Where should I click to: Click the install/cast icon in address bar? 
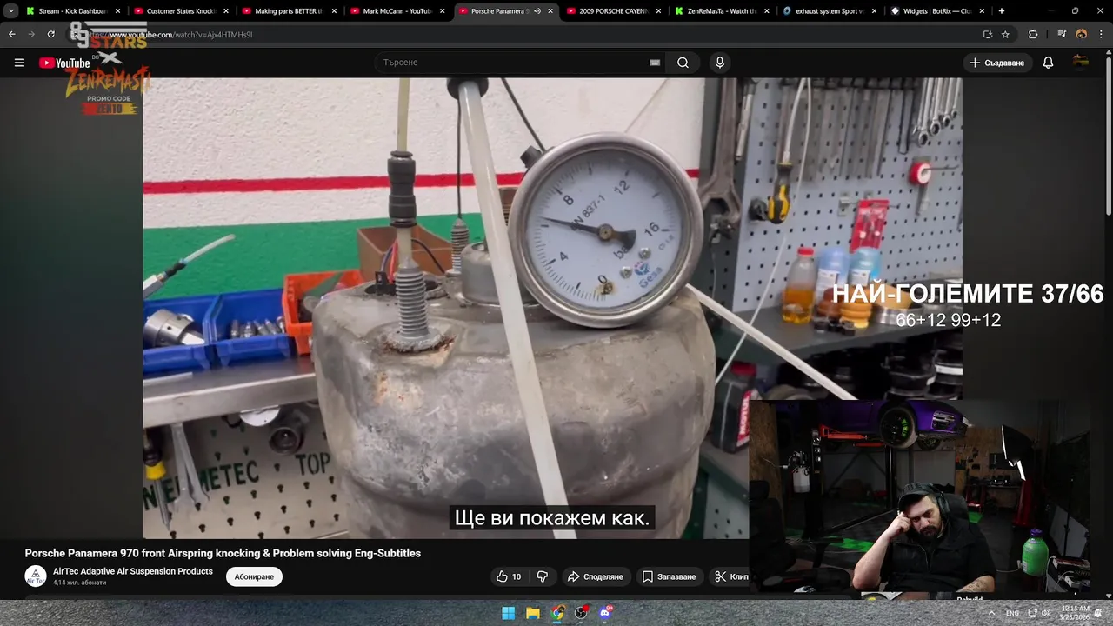point(987,34)
